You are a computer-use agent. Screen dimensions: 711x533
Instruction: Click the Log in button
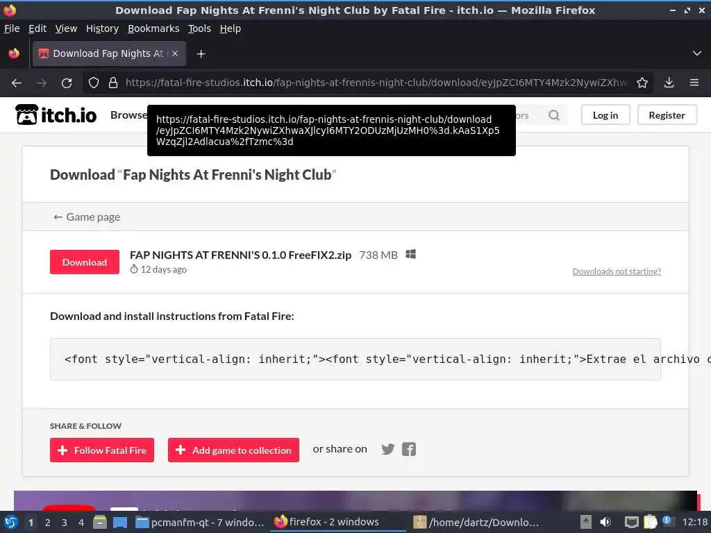pos(605,115)
